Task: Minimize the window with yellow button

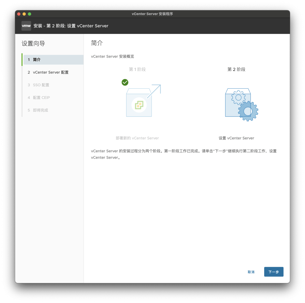Action: (x=24, y=14)
